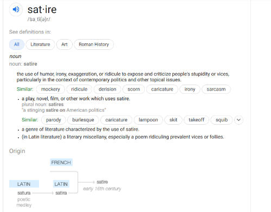271x212 pixels.
Task: Filter by Roman History definitions
Action: 94,44
